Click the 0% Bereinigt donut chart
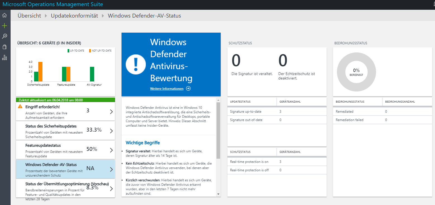The width and height of the screenshot is (435, 205). point(356,72)
